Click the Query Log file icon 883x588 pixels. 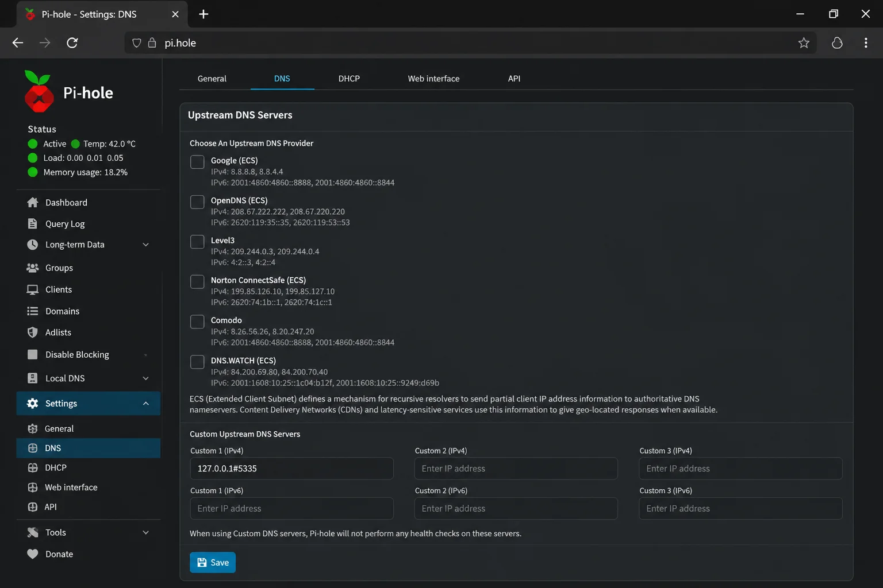pyautogui.click(x=33, y=223)
